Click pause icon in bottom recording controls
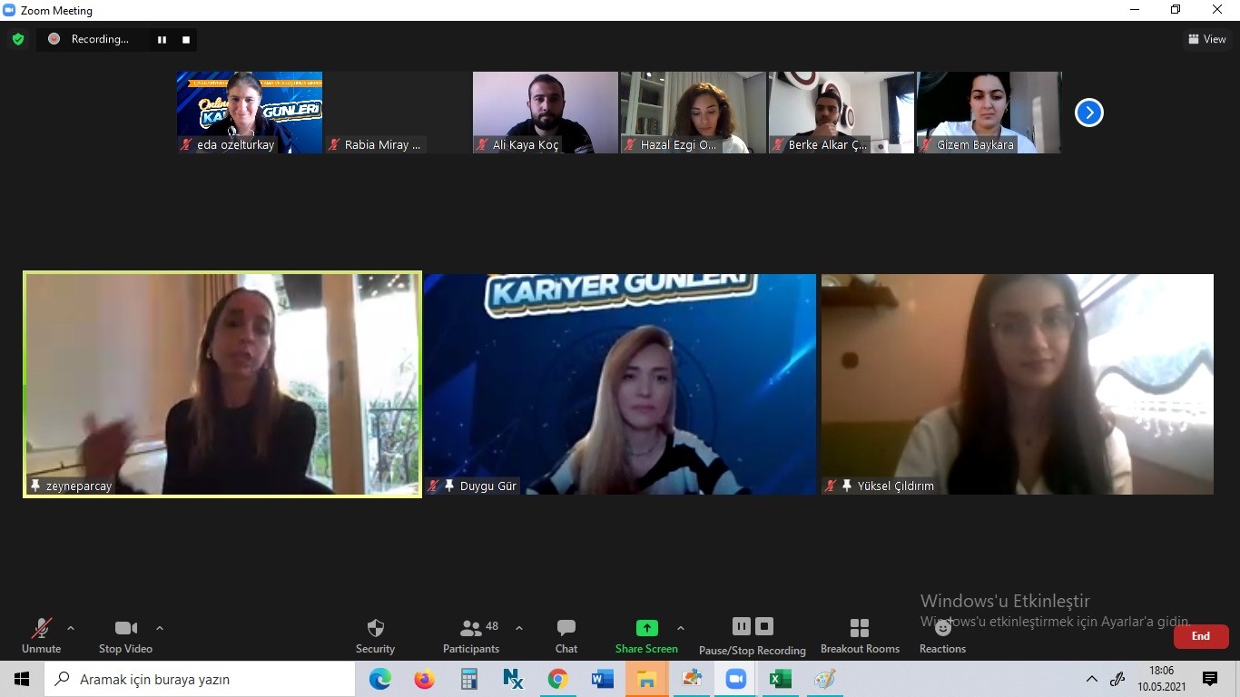This screenshot has width=1240, height=697. click(742, 626)
